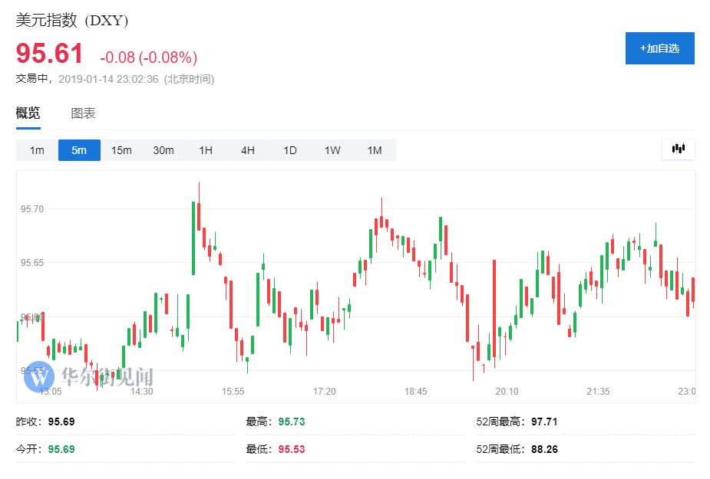Click the 昨收 value 95.69
710x479 pixels.
point(61,422)
